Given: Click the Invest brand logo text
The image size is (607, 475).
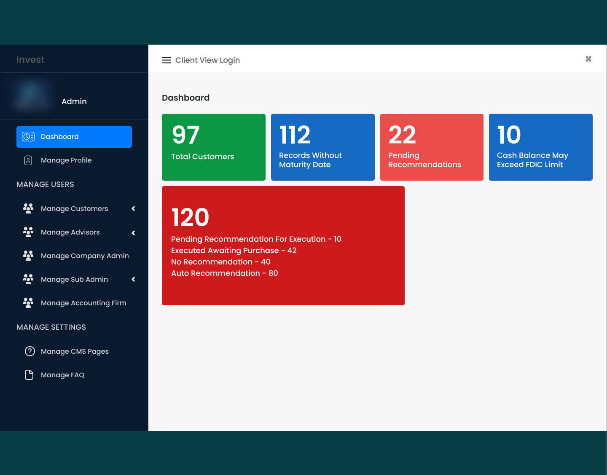Looking at the screenshot, I should click(x=30, y=60).
